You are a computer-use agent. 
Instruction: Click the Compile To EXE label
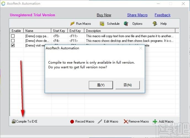pyautogui.click(x=27, y=121)
